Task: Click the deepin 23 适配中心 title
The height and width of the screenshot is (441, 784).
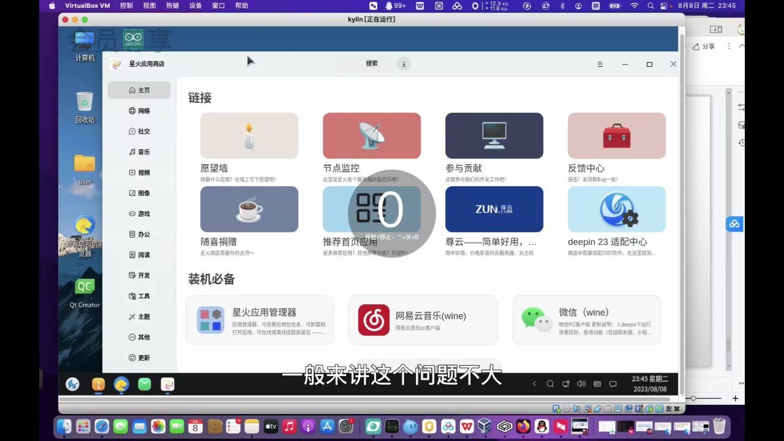Action: tap(608, 241)
